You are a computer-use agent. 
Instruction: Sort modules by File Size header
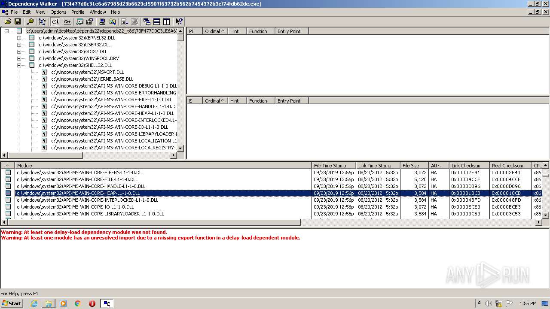(x=414, y=166)
